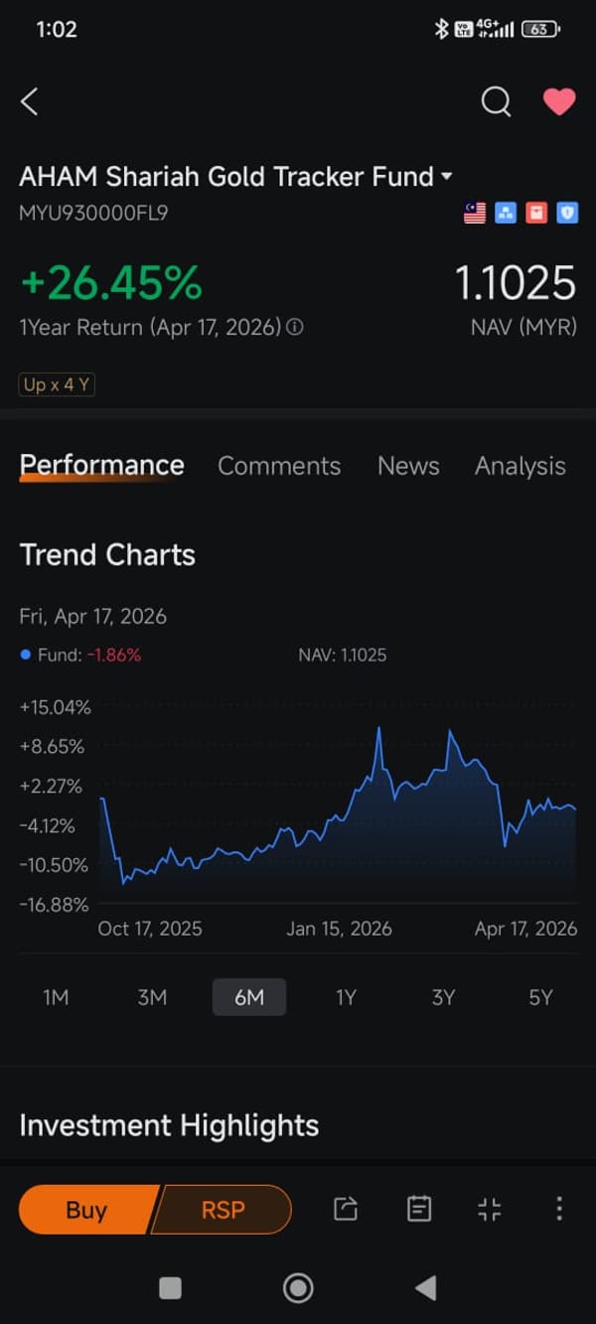Image resolution: width=596 pixels, height=1324 pixels.
Task: Tap the back arrow icon
Action: click(30, 101)
